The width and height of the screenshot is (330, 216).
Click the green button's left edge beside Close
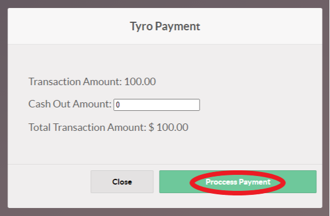click(166, 182)
